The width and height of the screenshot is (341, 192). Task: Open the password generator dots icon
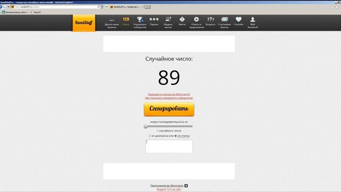(x=154, y=19)
